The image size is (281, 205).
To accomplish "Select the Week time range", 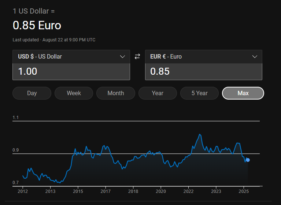I will tap(74, 93).
